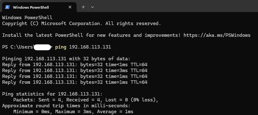The image size is (258, 115).
Task: Click the IP address after the ping command
Action: [x=90, y=47]
